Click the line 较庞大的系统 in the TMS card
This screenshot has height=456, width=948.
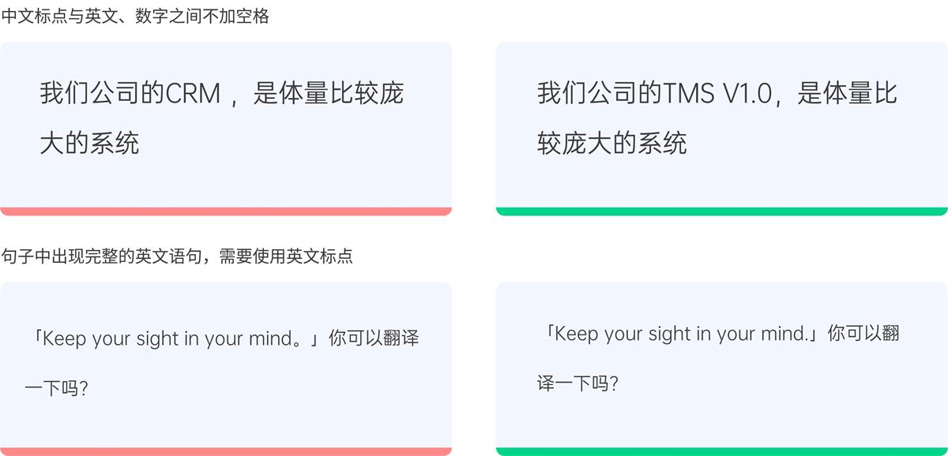[611, 143]
